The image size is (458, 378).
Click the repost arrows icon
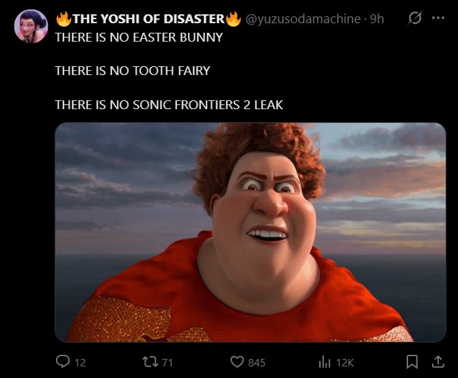click(x=150, y=362)
